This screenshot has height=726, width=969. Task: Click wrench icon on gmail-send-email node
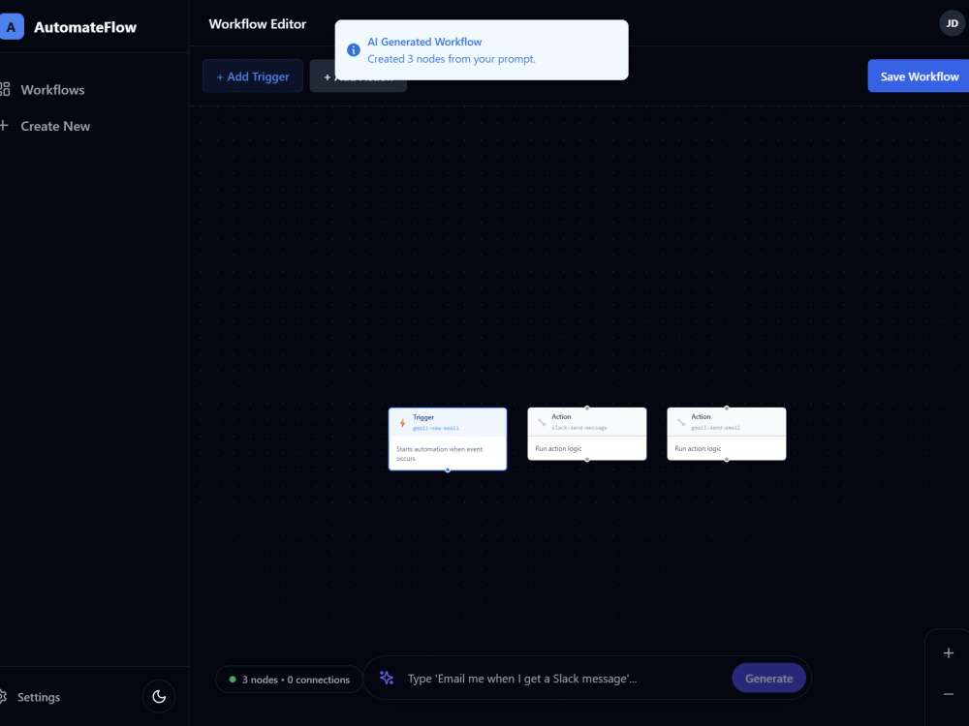pyautogui.click(x=681, y=422)
